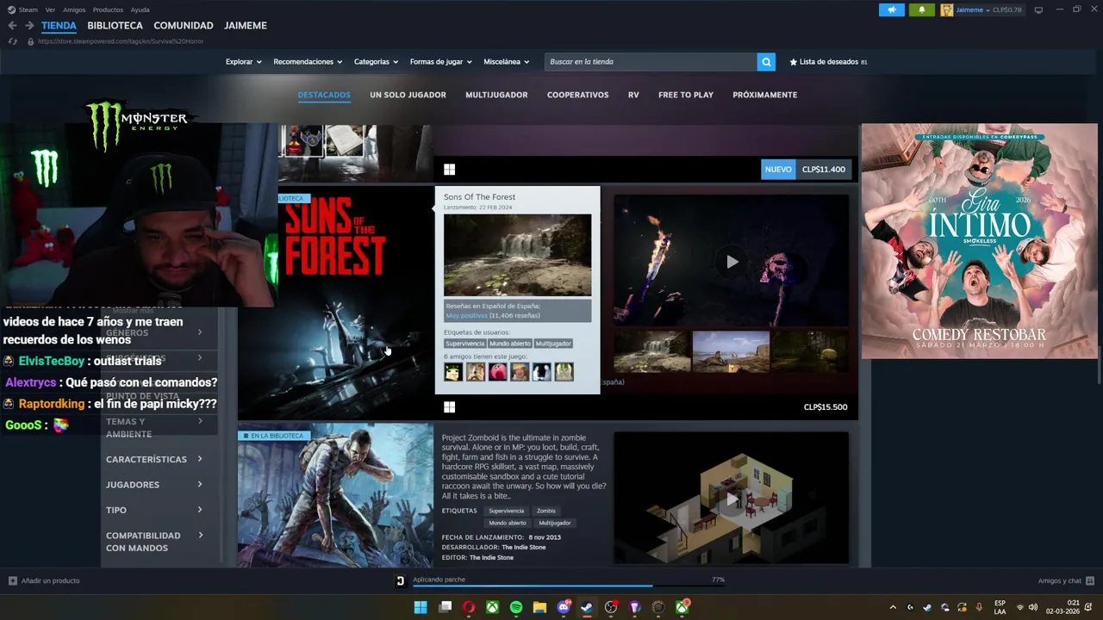Screen dimensions: 1103x620
Task: Click the Jaimeme profile avatar
Action: [947, 10]
